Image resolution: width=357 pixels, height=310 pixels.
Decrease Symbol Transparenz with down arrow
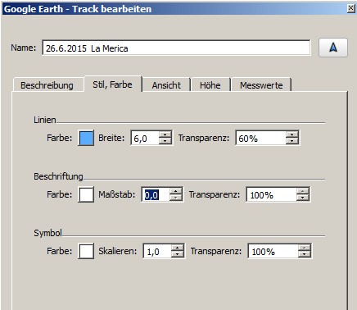coord(305,254)
